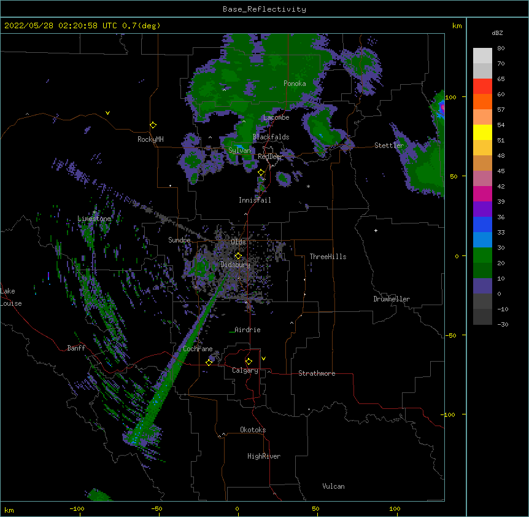Click the Drumheller label
The height and width of the screenshot is (517, 529).
(x=392, y=299)
